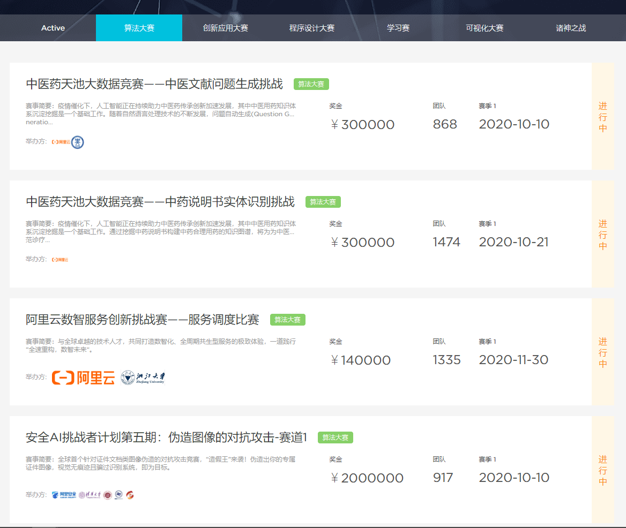This screenshot has height=528, width=626.
Task: Click Tsinghua University logo in 安全AI card
Action: 90,495
